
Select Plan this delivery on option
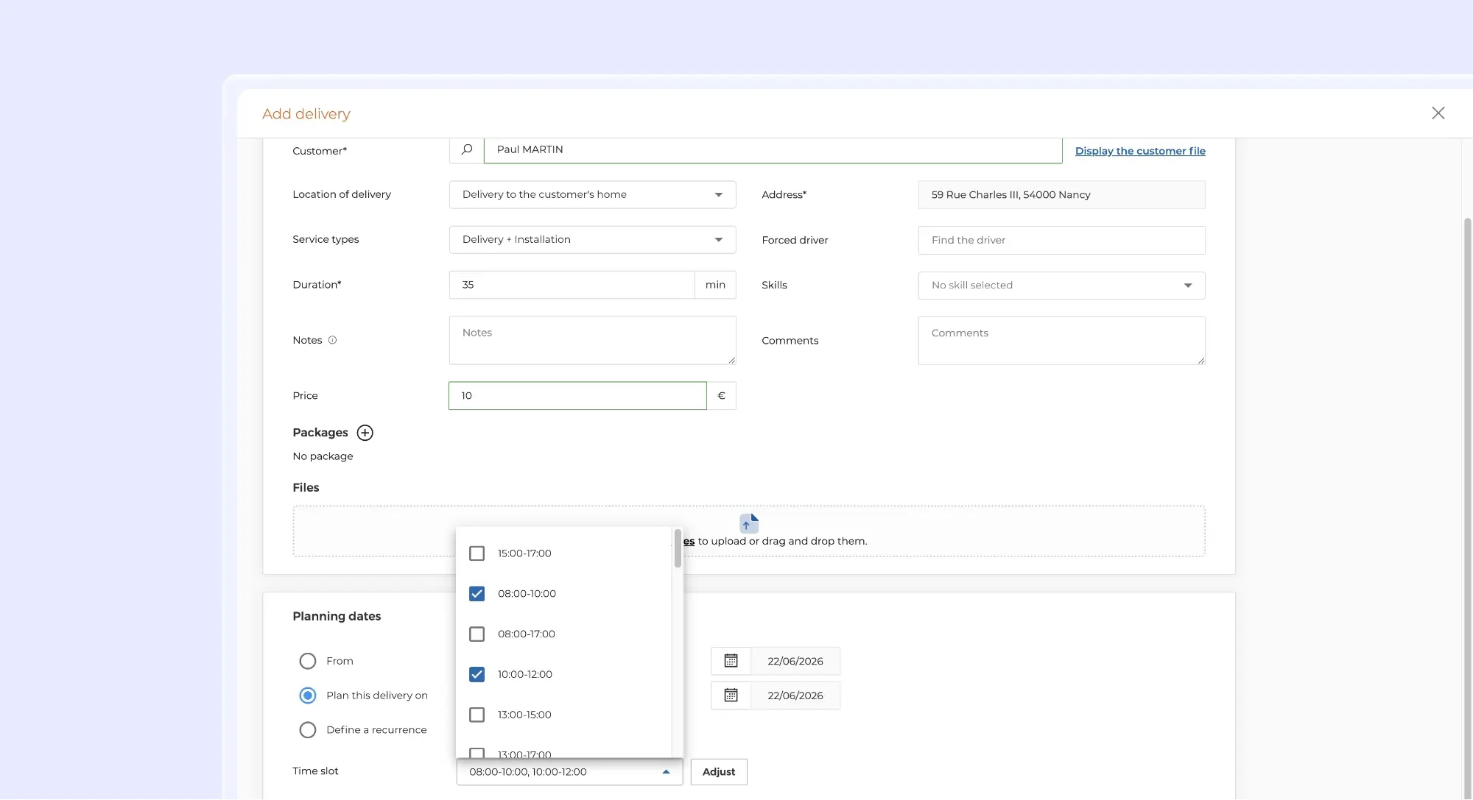[308, 695]
